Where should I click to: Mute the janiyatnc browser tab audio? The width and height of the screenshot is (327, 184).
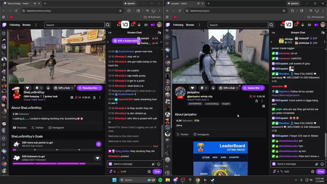[198, 4]
